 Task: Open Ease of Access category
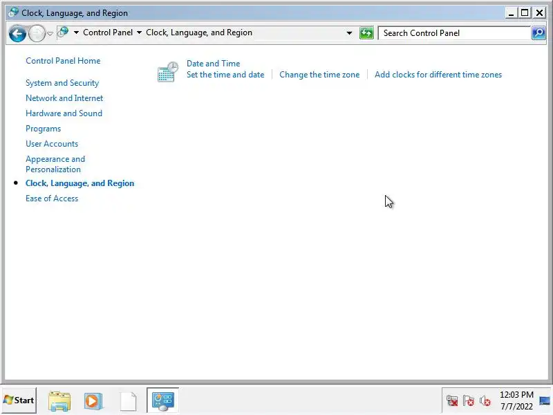pyautogui.click(x=52, y=199)
